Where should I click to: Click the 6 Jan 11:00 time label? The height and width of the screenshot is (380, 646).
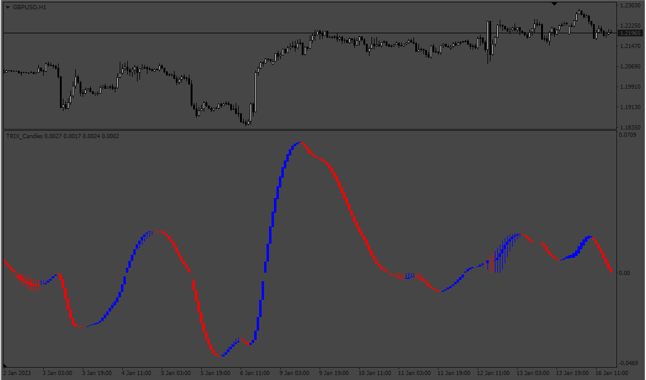[x=255, y=373]
